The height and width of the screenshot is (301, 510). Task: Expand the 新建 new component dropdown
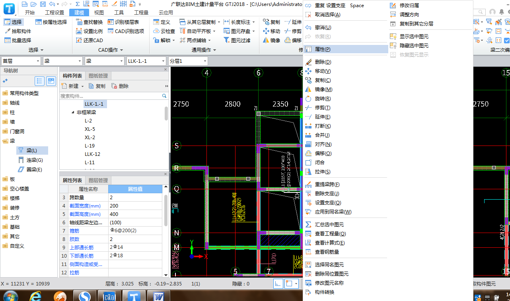tap(82, 86)
